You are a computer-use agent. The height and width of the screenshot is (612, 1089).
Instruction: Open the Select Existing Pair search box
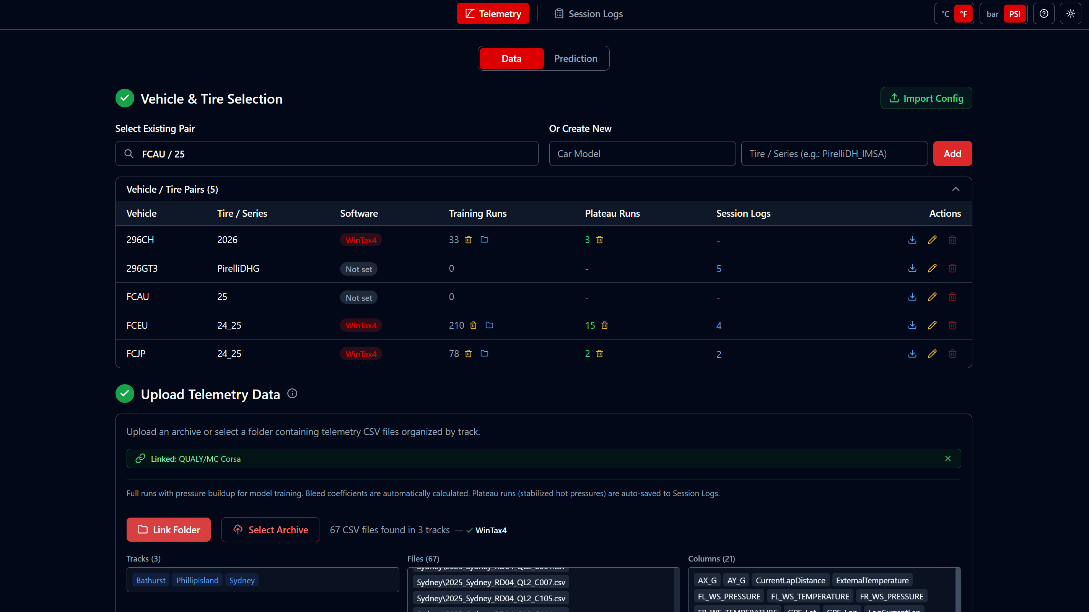[327, 154]
